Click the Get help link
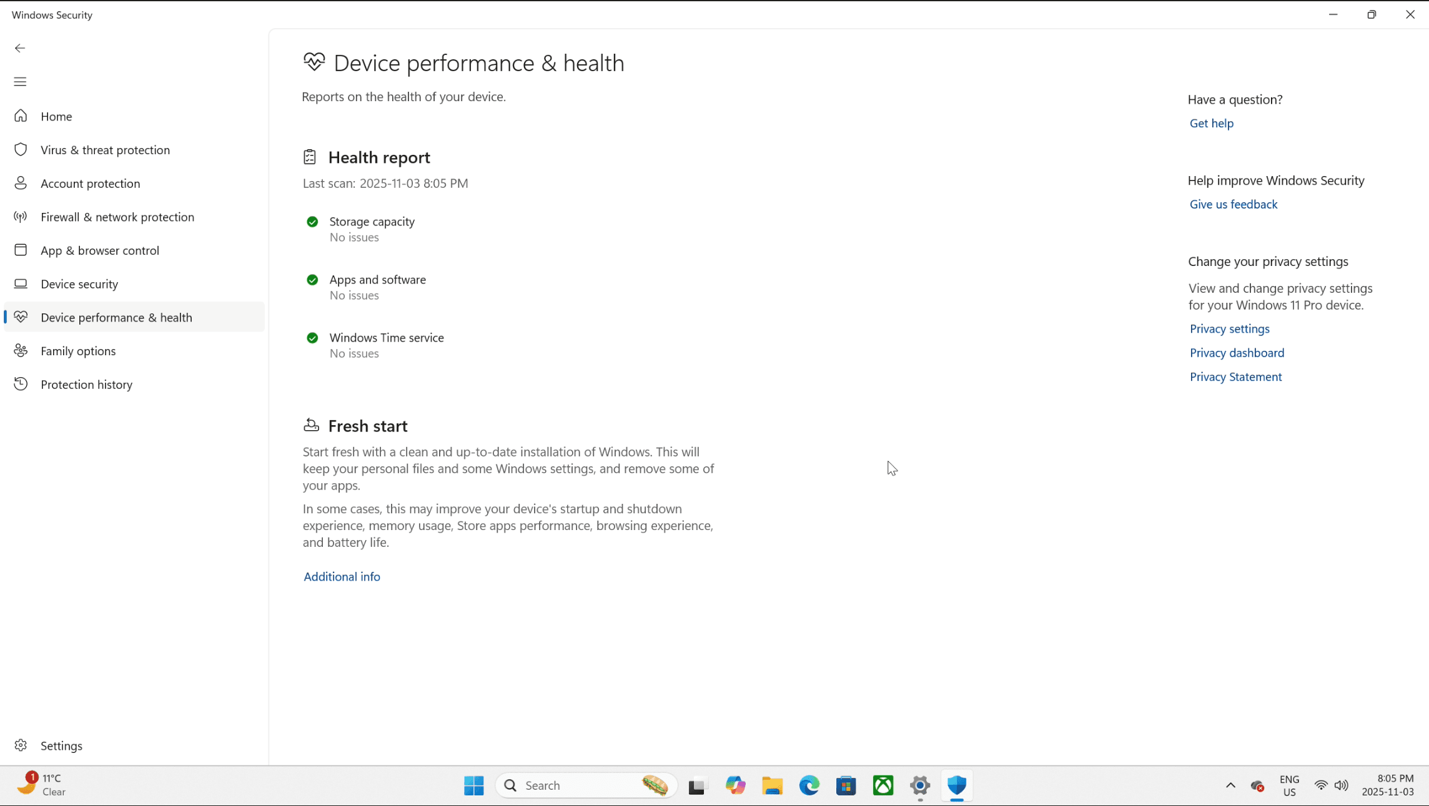Viewport: 1429px width, 806px height. (x=1211, y=124)
